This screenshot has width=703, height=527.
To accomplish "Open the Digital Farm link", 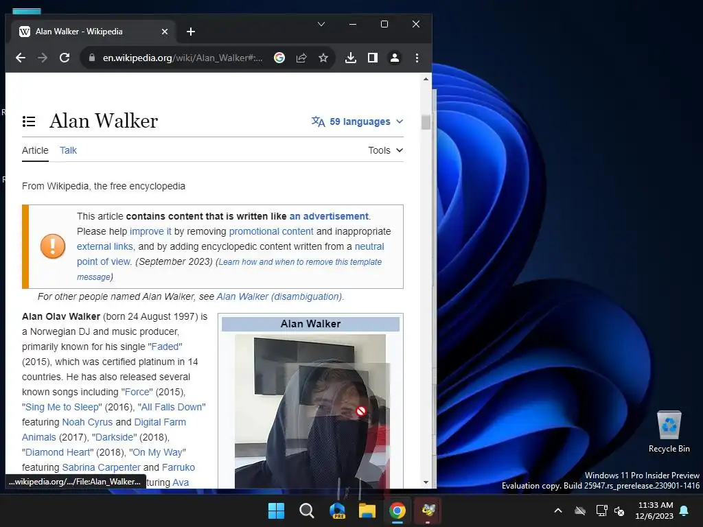I will tap(160, 422).
